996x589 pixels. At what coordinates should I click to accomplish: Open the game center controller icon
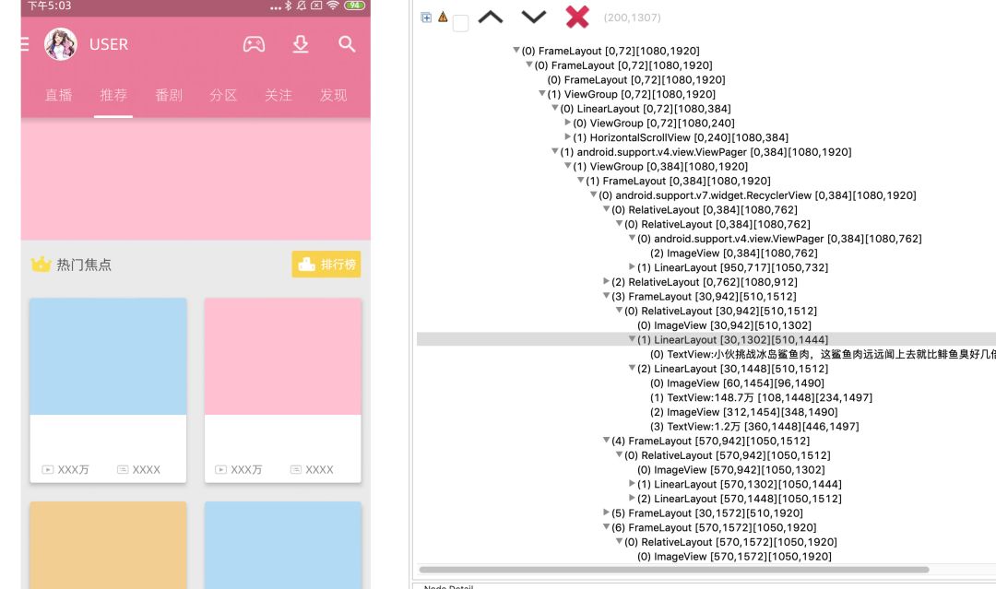(255, 44)
